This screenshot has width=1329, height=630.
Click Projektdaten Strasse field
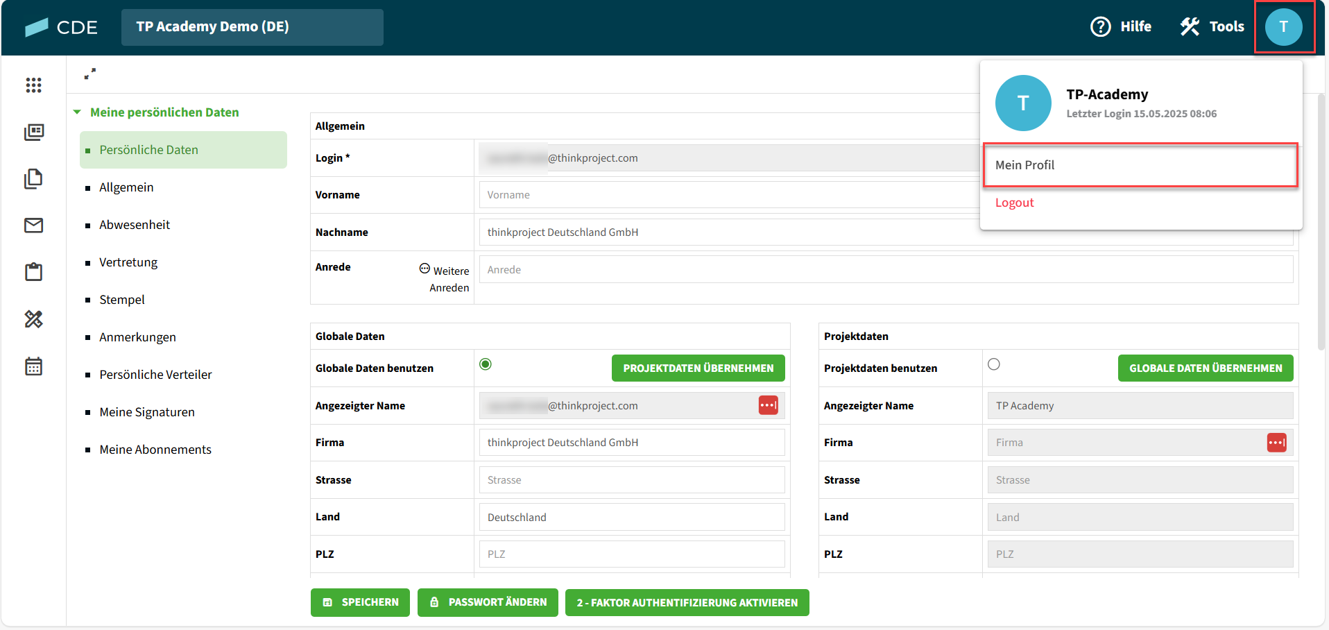tap(1140, 480)
